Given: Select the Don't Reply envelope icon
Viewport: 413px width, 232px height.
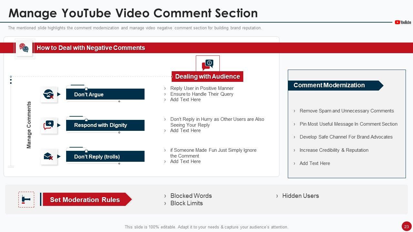Looking at the screenshot, I should [x=49, y=156].
